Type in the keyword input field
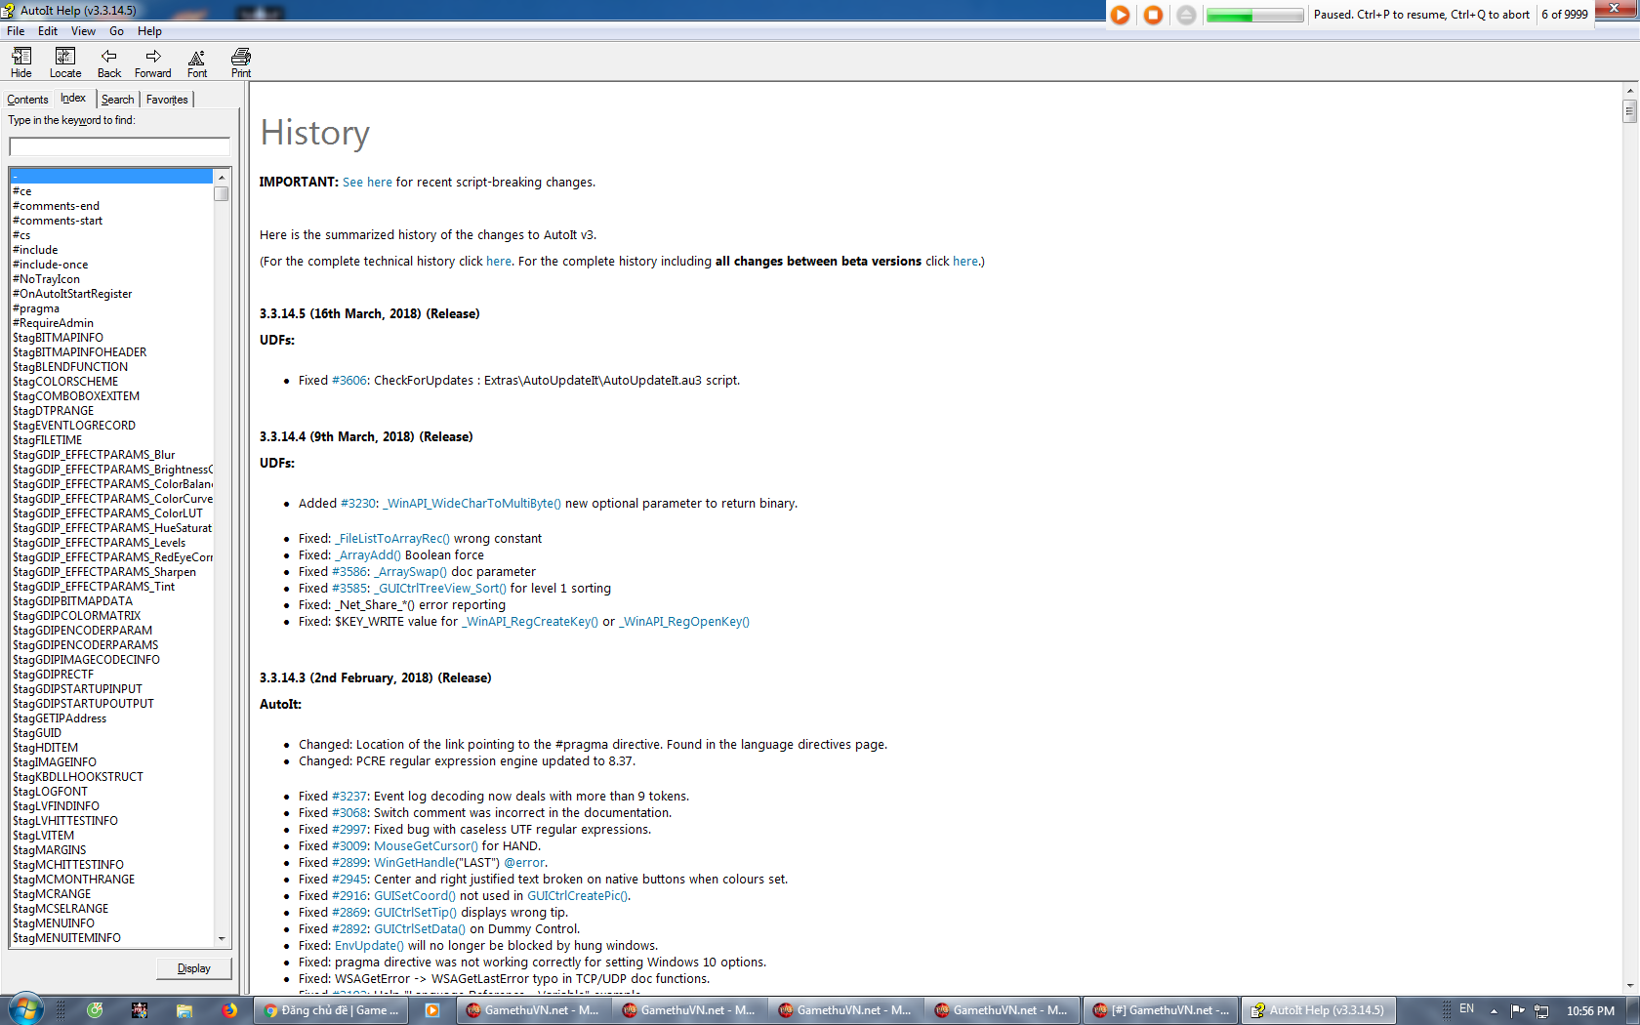 119,146
